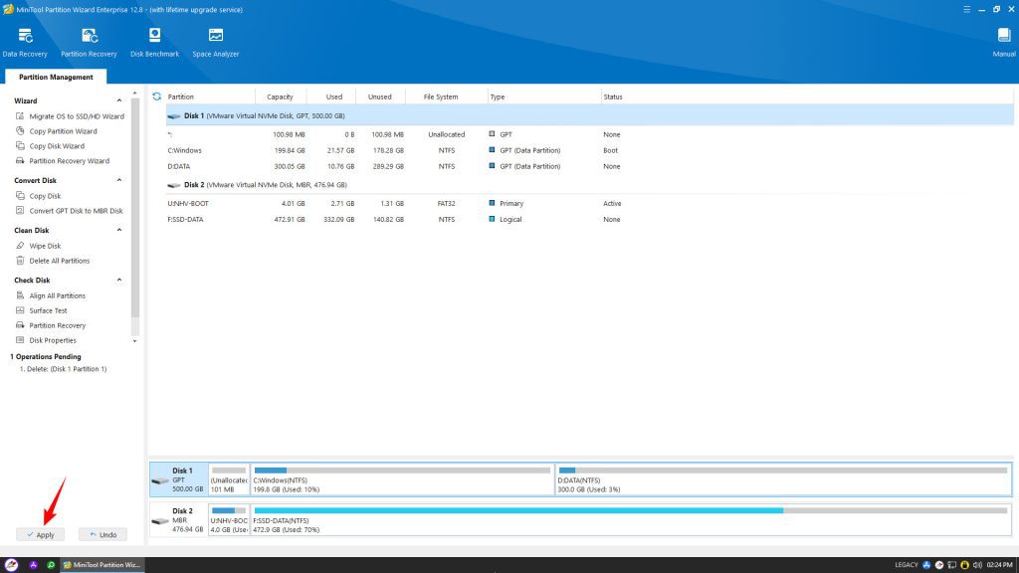Select the U:NHV-BOOT partition row
Screen dimensions: 1019x573
click(589, 203)
